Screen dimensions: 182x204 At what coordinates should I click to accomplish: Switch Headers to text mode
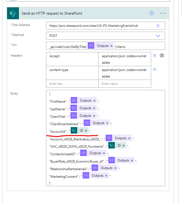click(162, 56)
